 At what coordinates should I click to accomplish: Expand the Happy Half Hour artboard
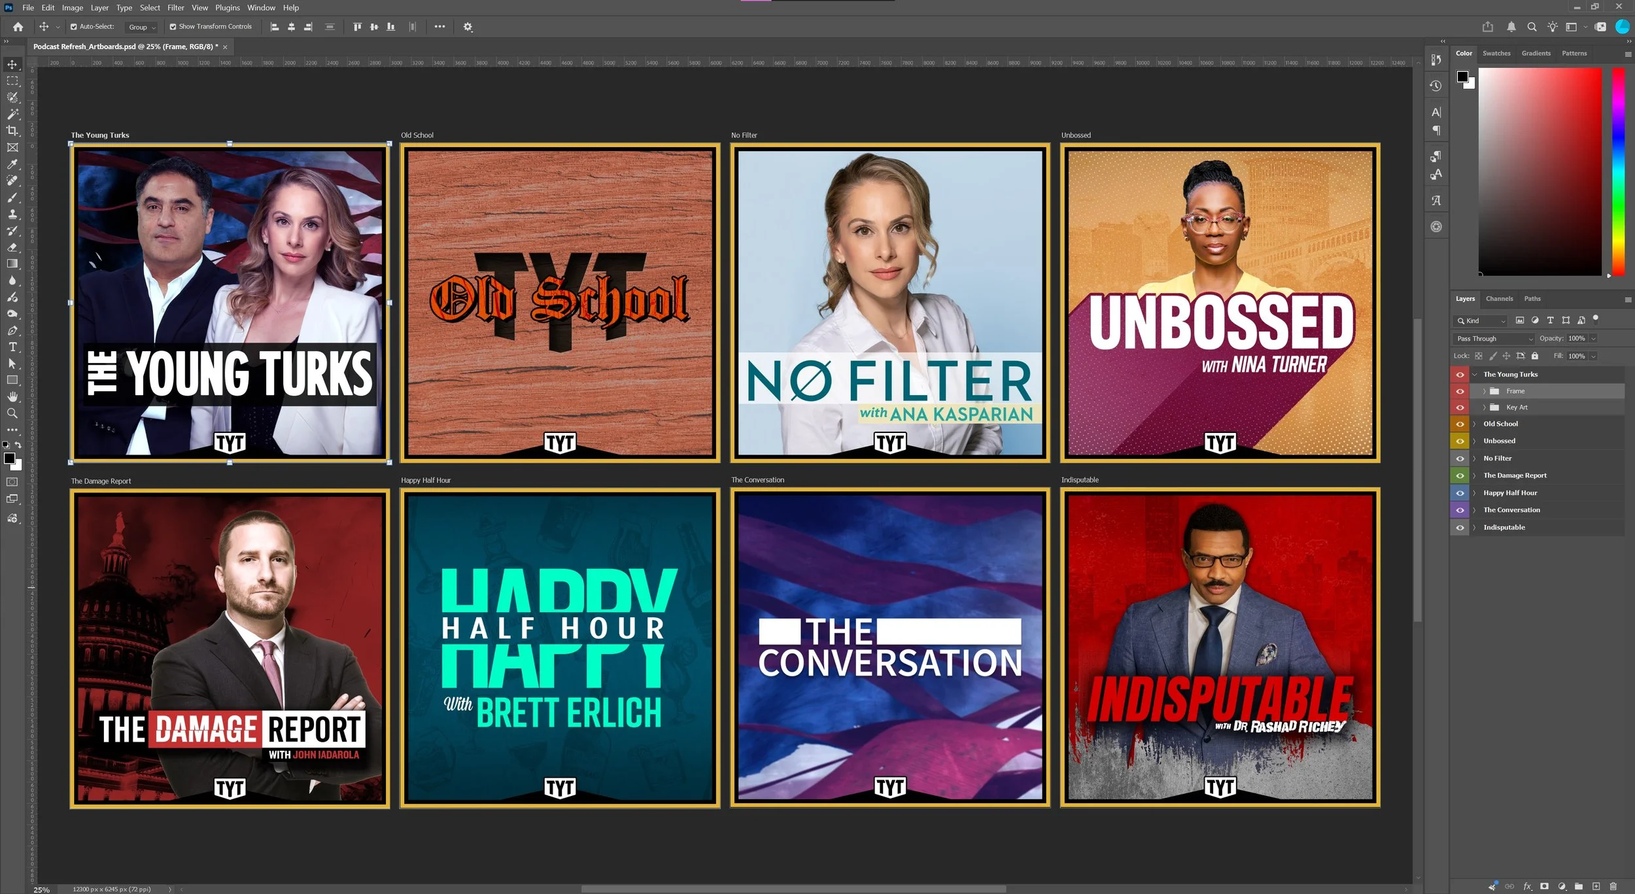(1475, 493)
